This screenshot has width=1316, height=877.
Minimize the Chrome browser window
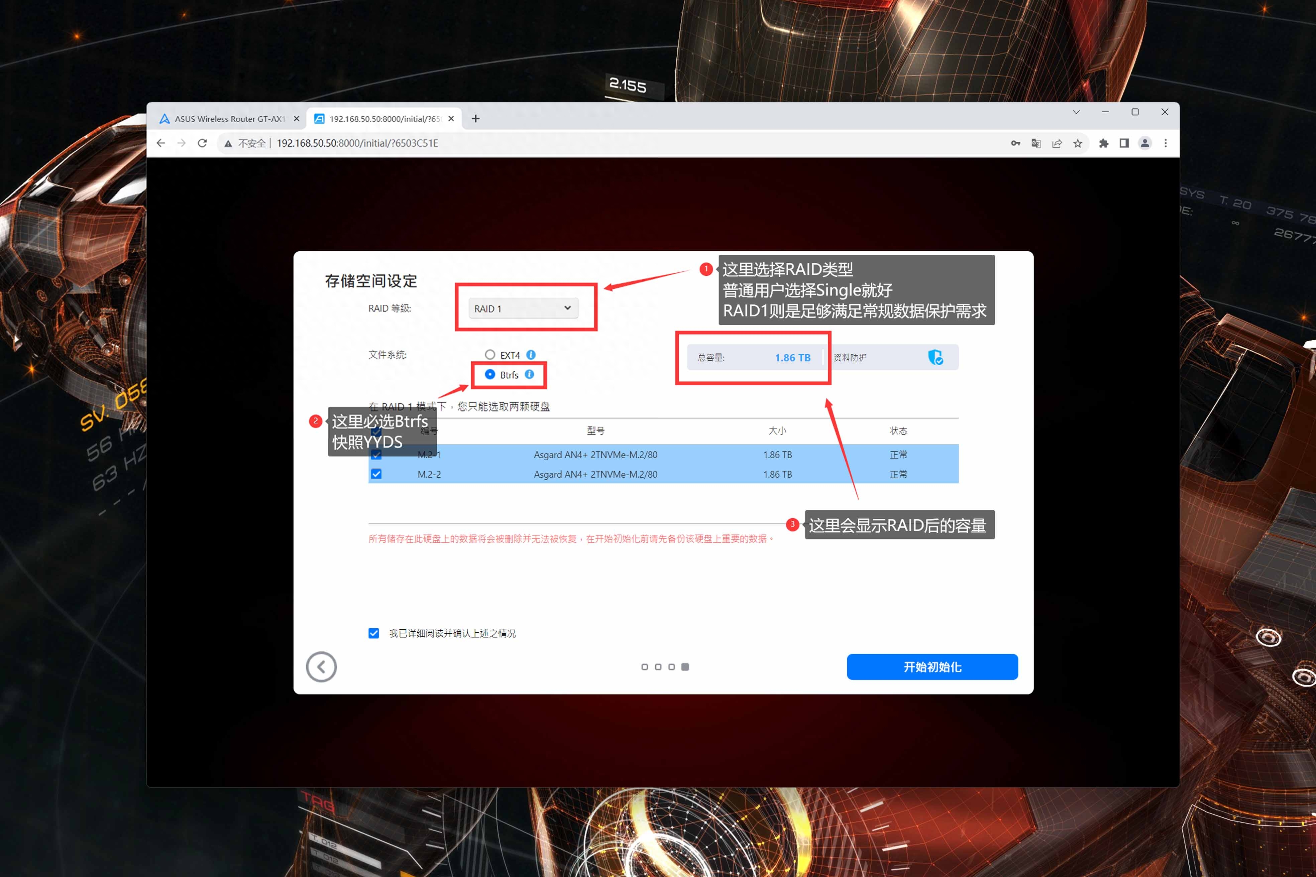[x=1105, y=112]
